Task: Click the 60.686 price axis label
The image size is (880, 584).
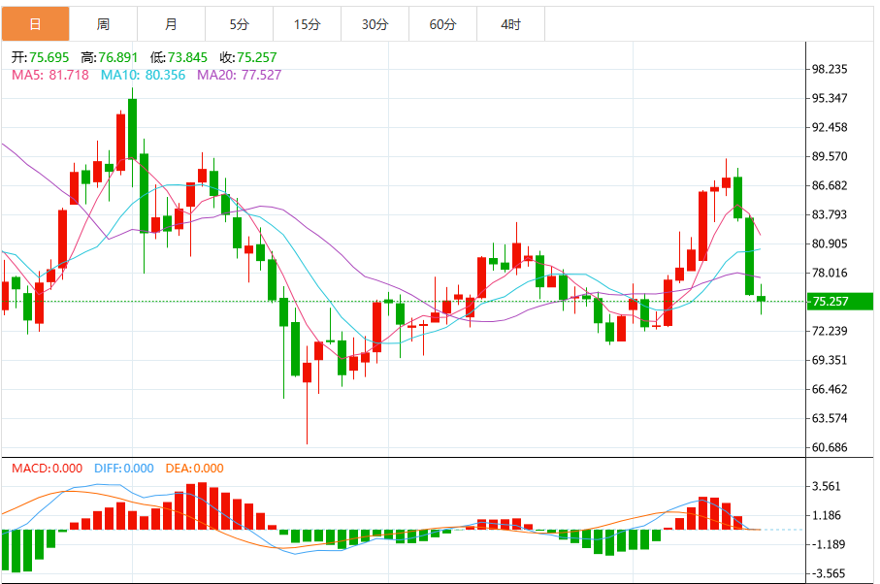Action: [x=830, y=447]
